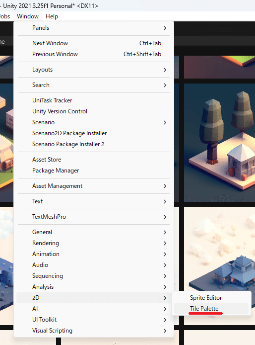This screenshot has height=345, width=255.
Task: Open the Search submenu
Action: pyautogui.click(x=94, y=85)
